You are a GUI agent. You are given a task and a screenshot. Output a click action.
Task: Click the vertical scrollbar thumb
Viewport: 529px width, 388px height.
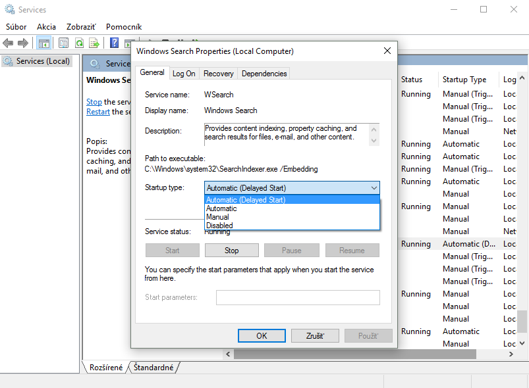click(522, 322)
